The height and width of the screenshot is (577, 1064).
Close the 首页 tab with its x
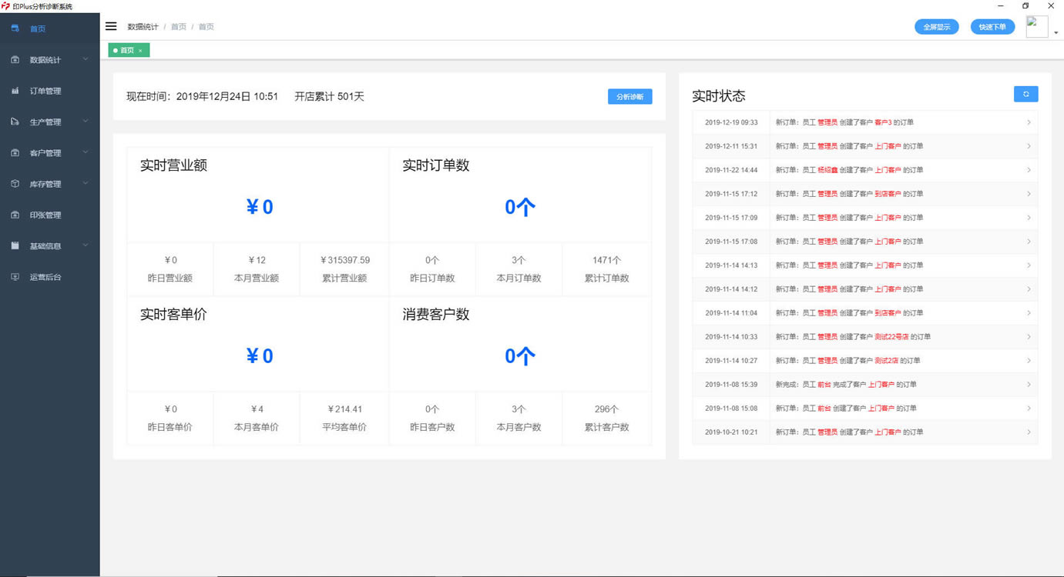click(141, 49)
